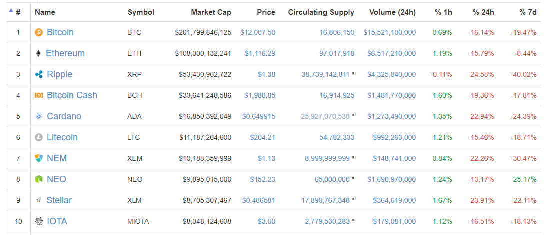Image resolution: width=555 pixels, height=235 pixels.
Task: Sort table by Symbol column
Action: point(141,12)
